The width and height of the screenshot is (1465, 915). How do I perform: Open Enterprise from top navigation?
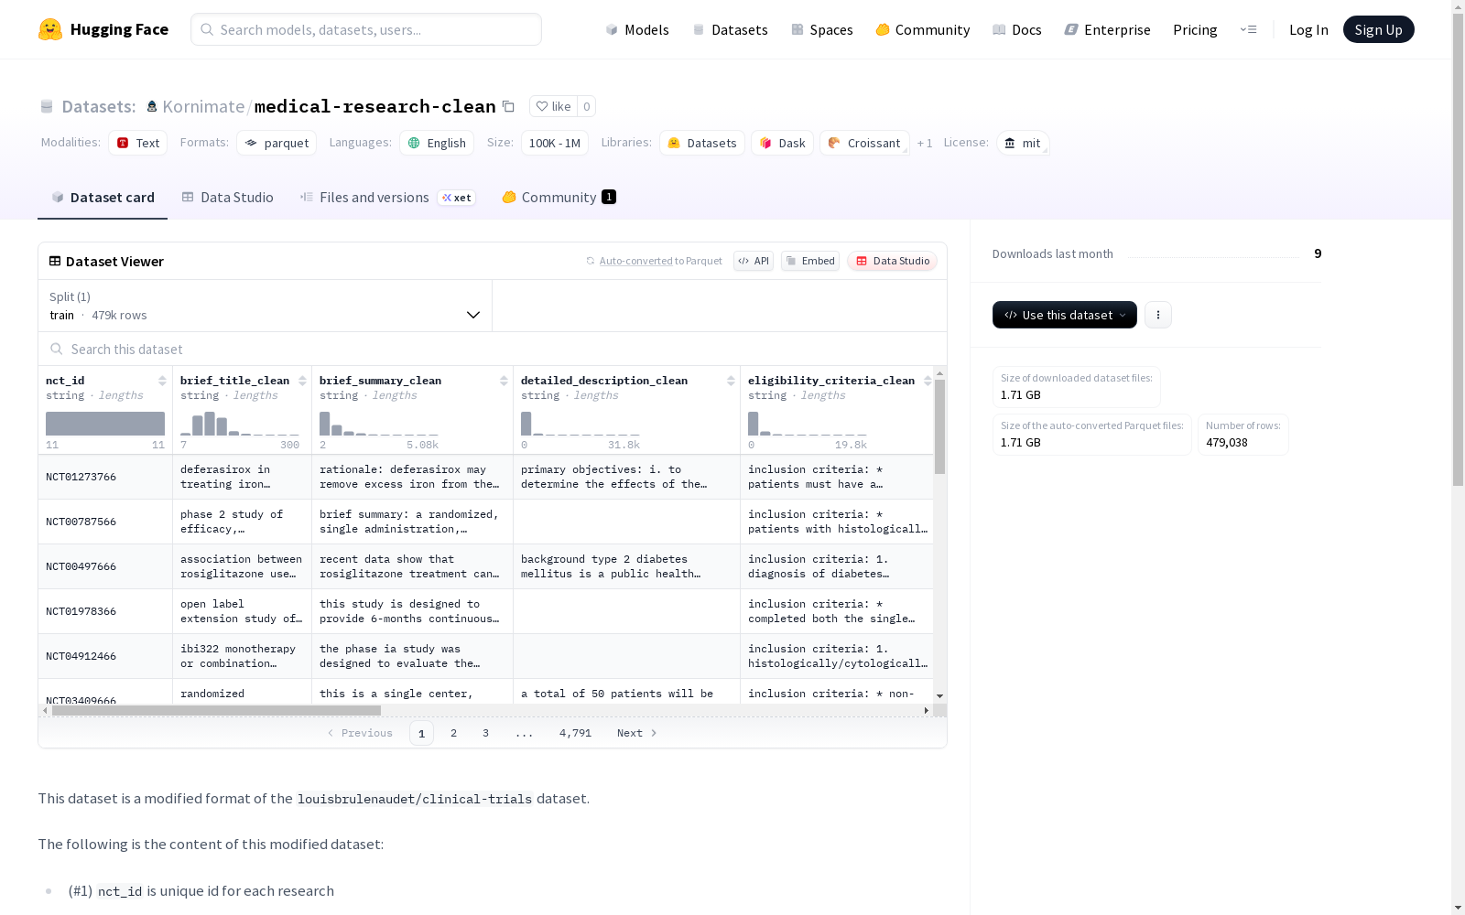1107,29
